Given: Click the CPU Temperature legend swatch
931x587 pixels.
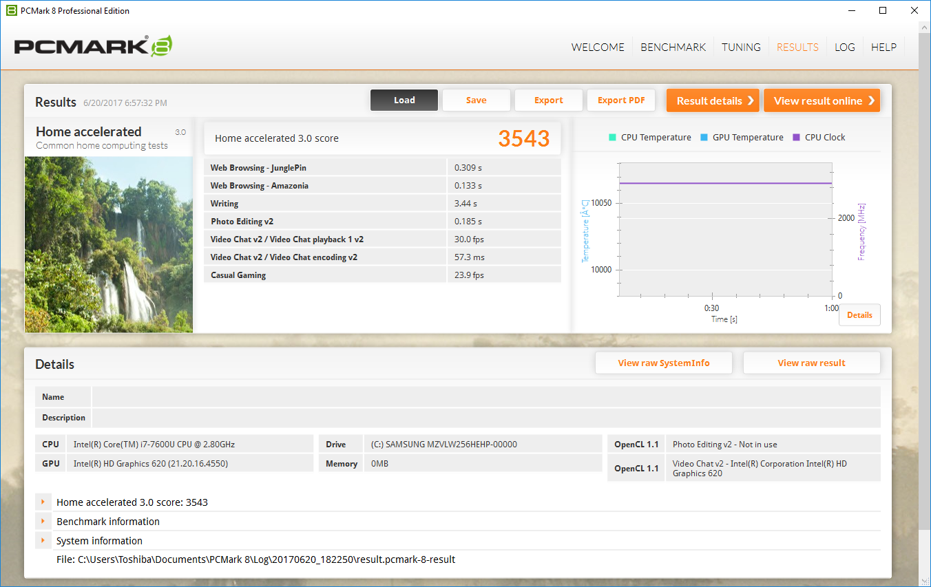Looking at the screenshot, I should pos(612,137).
